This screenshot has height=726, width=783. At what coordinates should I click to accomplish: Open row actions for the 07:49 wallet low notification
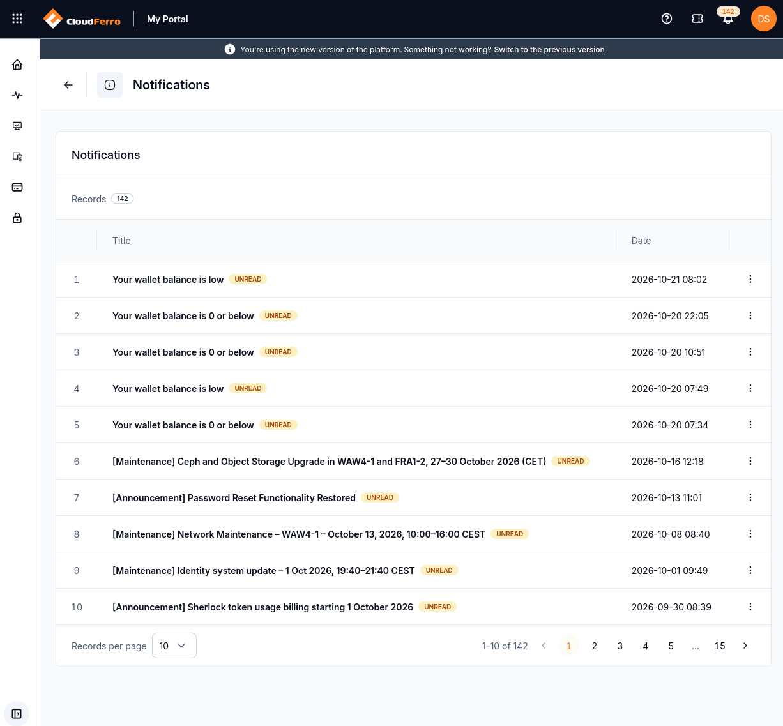(750, 388)
